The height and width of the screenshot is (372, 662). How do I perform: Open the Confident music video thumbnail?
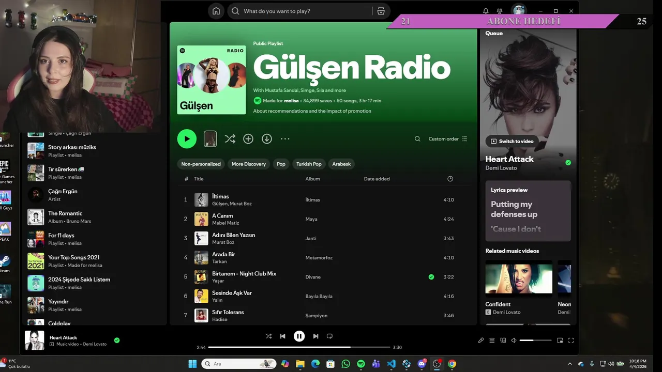(519, 278)
